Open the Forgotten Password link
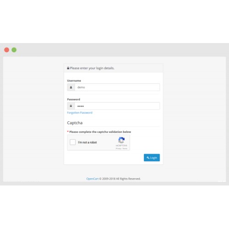This screenshot has width=229, height=229. tap(80, 113)
